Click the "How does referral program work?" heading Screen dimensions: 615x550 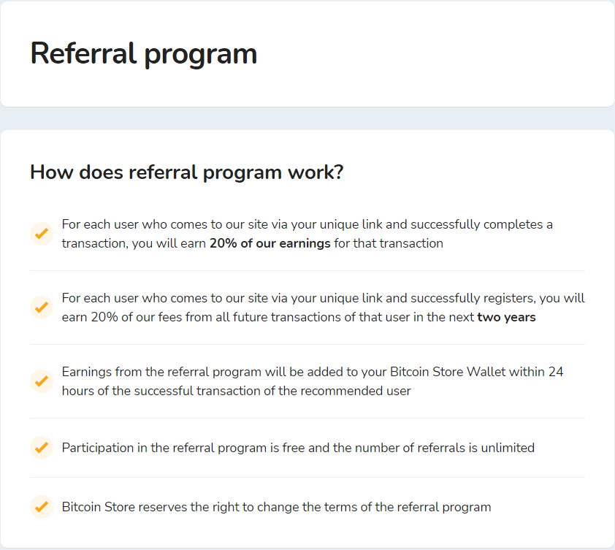click(x=186, y=173)
